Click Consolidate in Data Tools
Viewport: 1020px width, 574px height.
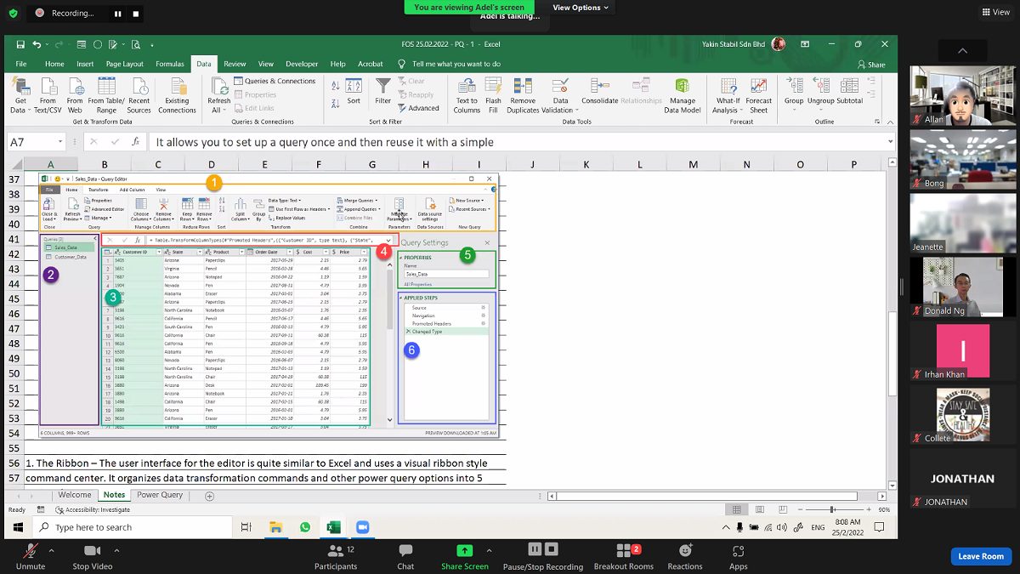tap(600, 89)
